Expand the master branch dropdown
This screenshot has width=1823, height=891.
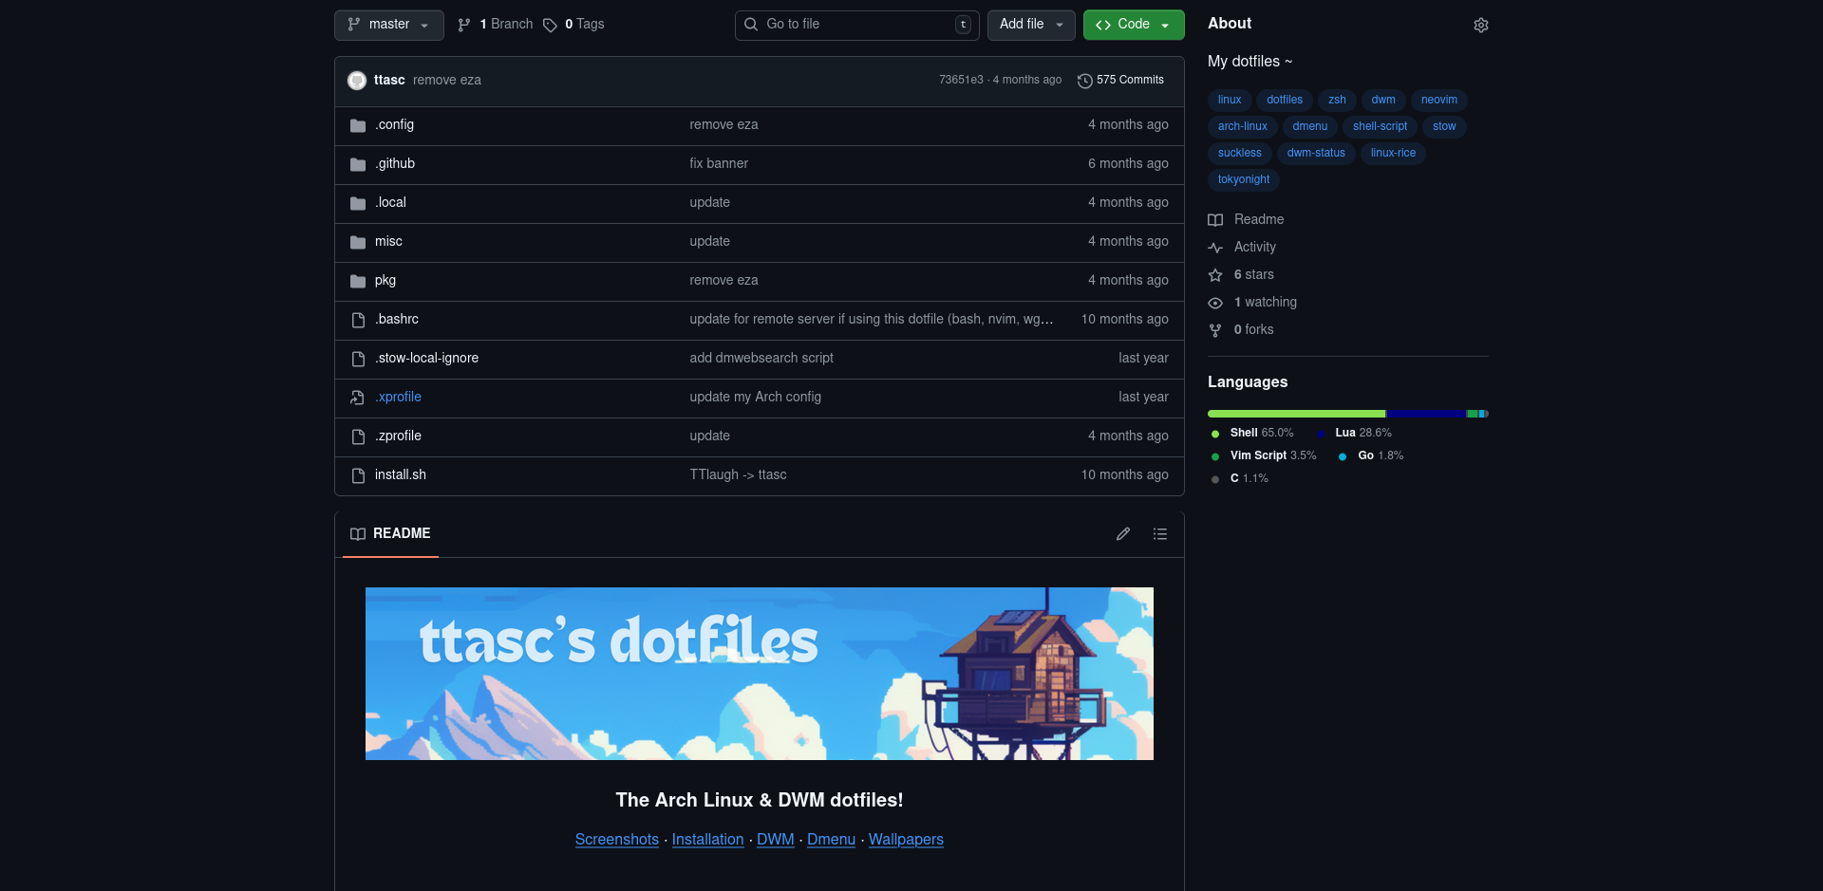[x=389, y=25]
